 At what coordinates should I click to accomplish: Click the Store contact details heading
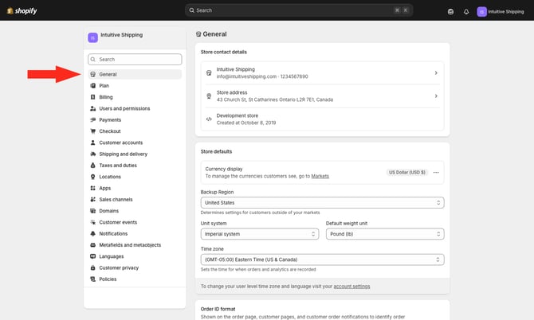[224, 52]
